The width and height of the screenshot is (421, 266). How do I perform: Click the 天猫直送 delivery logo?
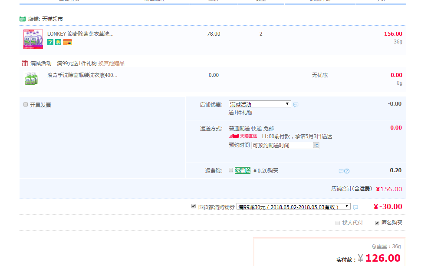(x=243, y=136)
